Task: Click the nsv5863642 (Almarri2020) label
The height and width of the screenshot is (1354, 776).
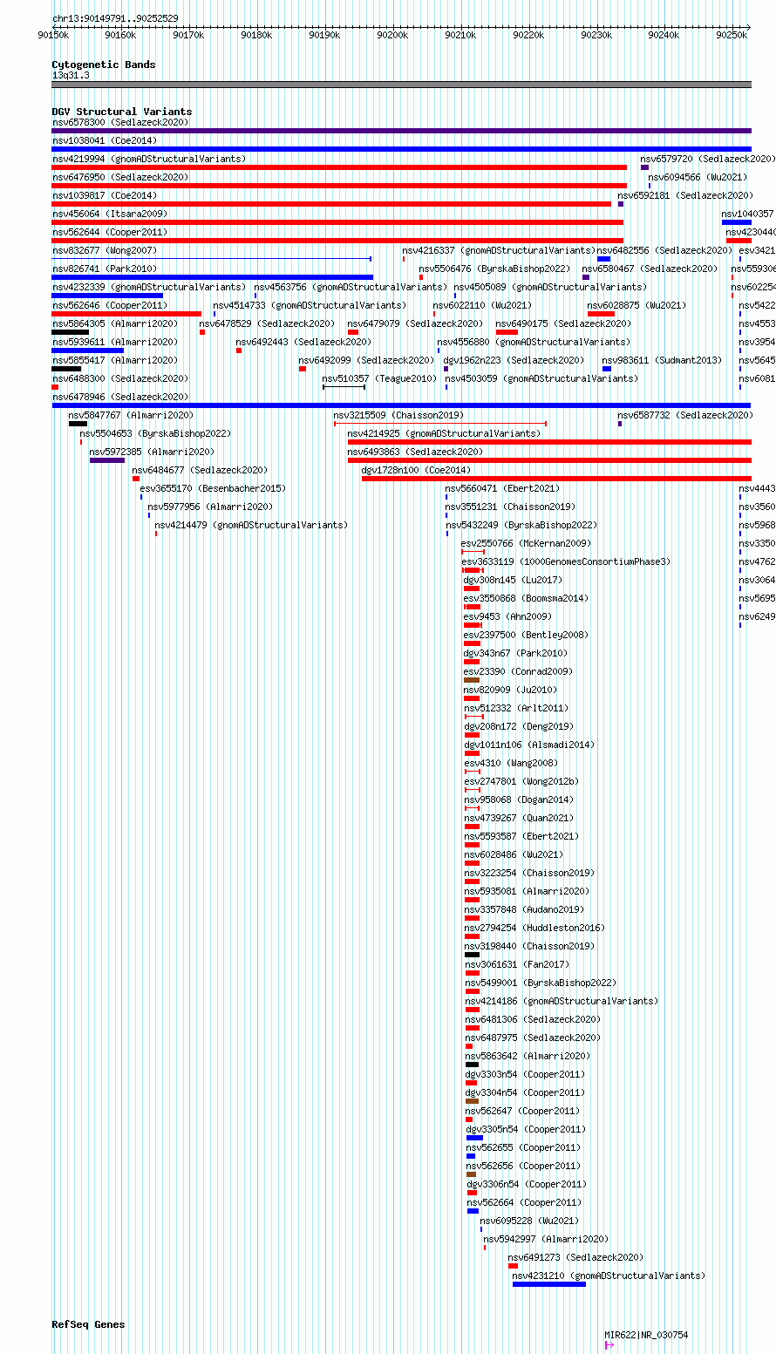Action: point(528,1056)
